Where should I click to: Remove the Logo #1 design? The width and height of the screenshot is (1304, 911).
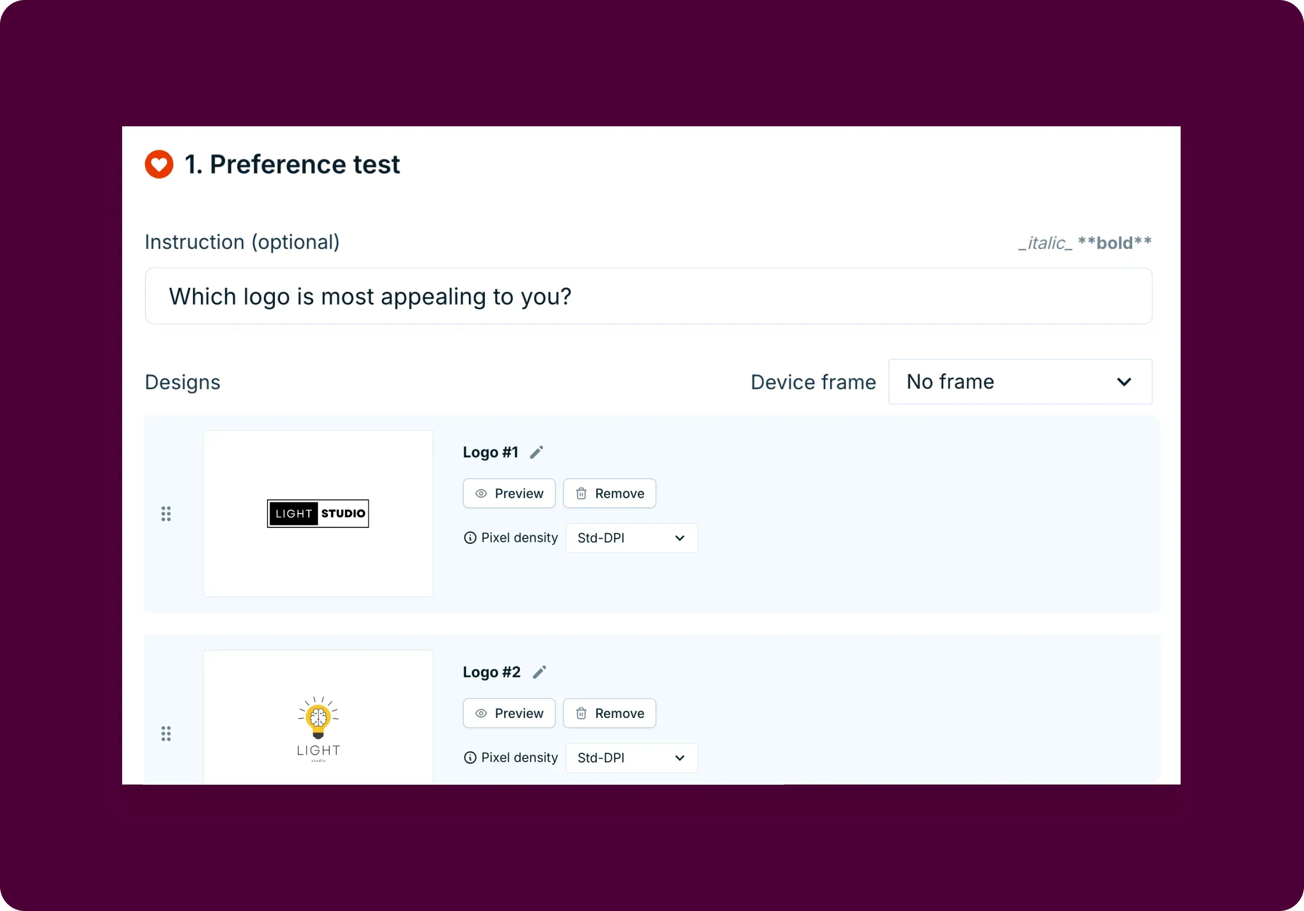[610, 493]
